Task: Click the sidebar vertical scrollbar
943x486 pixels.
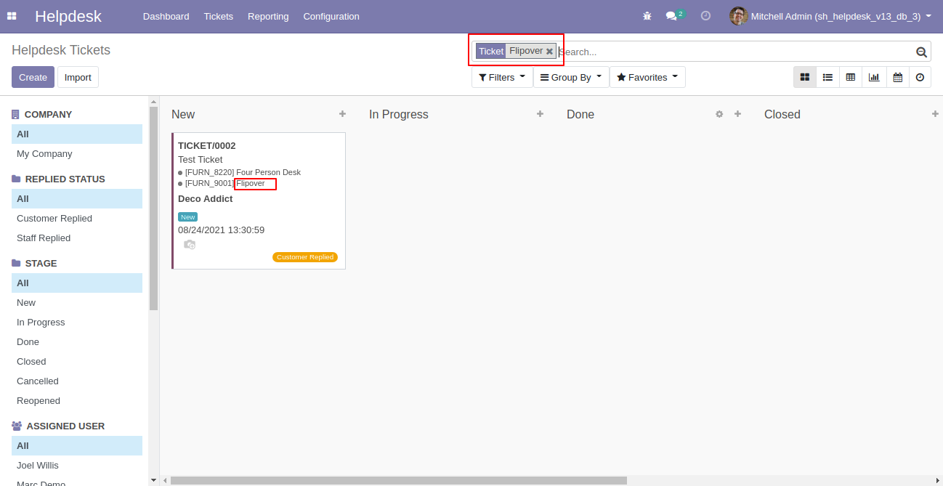Action: tap(153, 208)
